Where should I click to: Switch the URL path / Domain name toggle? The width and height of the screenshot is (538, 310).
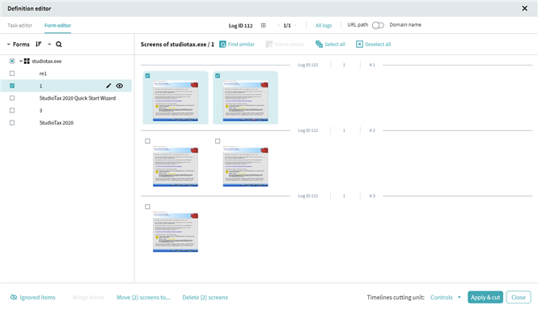[378, 25]
